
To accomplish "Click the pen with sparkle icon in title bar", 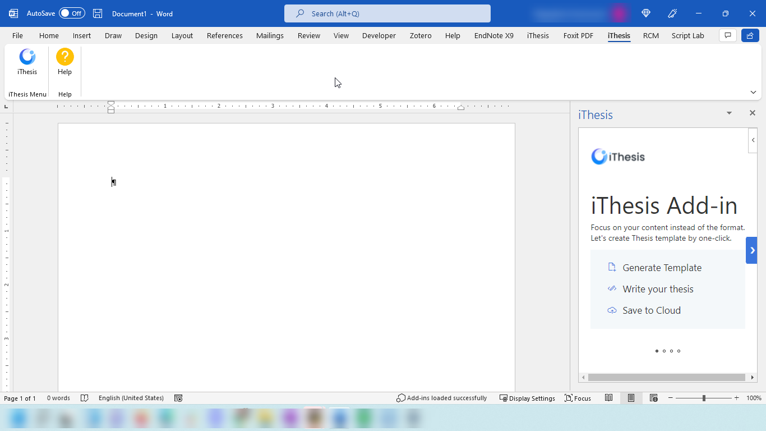I will point(672,13).
